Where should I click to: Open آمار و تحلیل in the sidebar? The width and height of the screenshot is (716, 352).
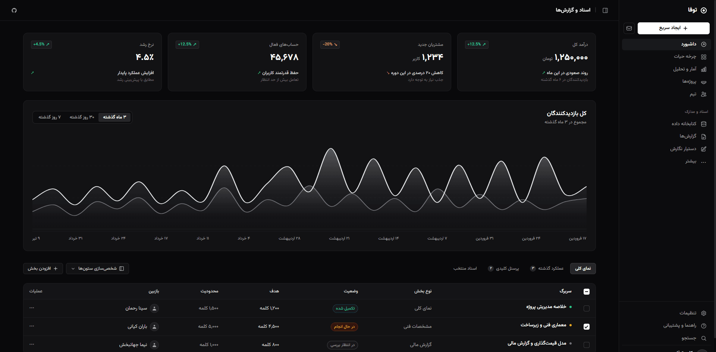click(x=666, y=69)
